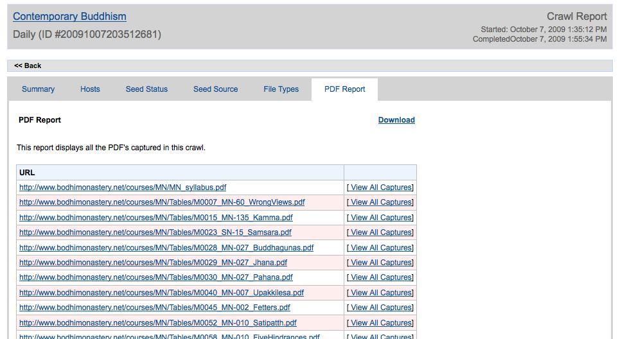618x339 pixels.
Task: Switch to the Summary tab
Action: (38, 89)
